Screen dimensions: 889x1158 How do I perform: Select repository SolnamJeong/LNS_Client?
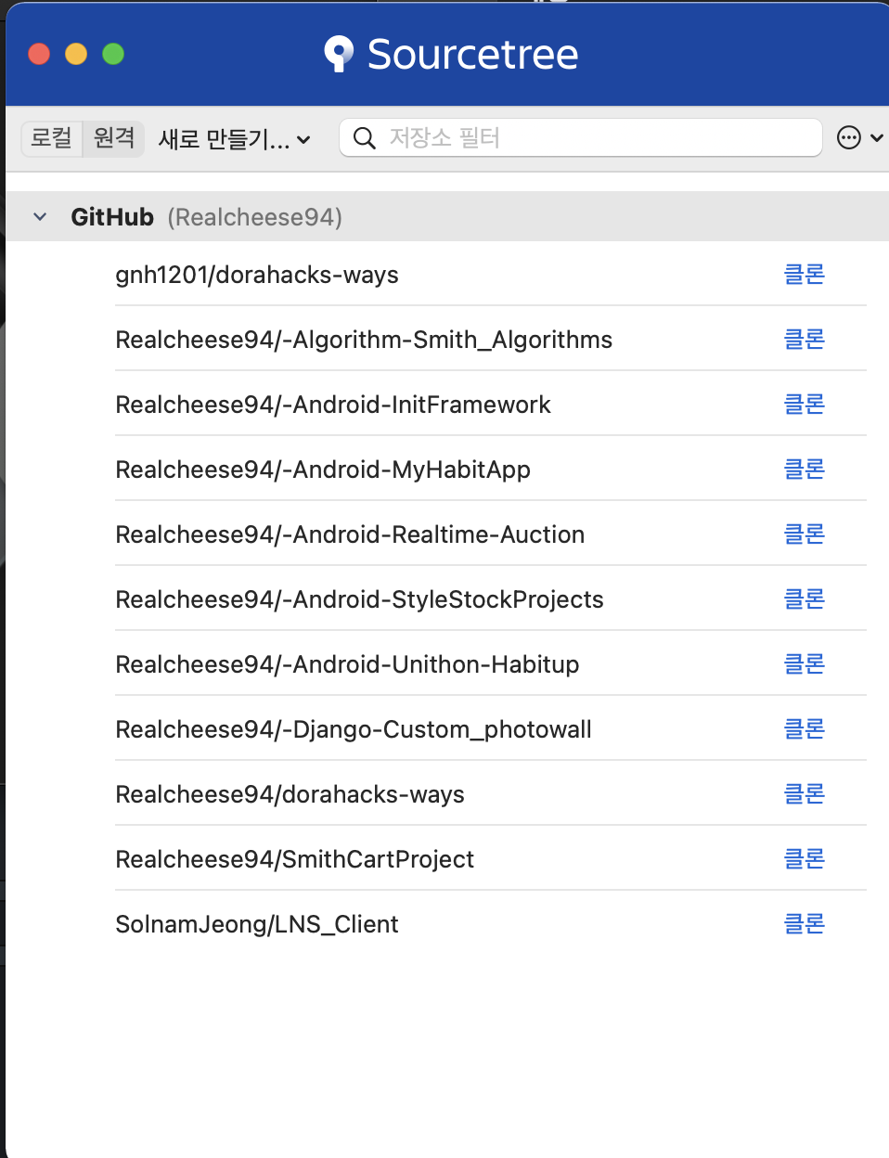coord(257,925)
